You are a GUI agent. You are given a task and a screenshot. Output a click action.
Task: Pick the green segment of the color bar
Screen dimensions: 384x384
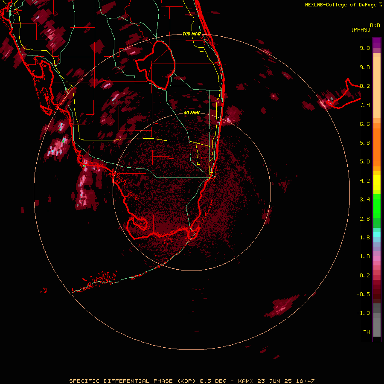tap(377, 206)
